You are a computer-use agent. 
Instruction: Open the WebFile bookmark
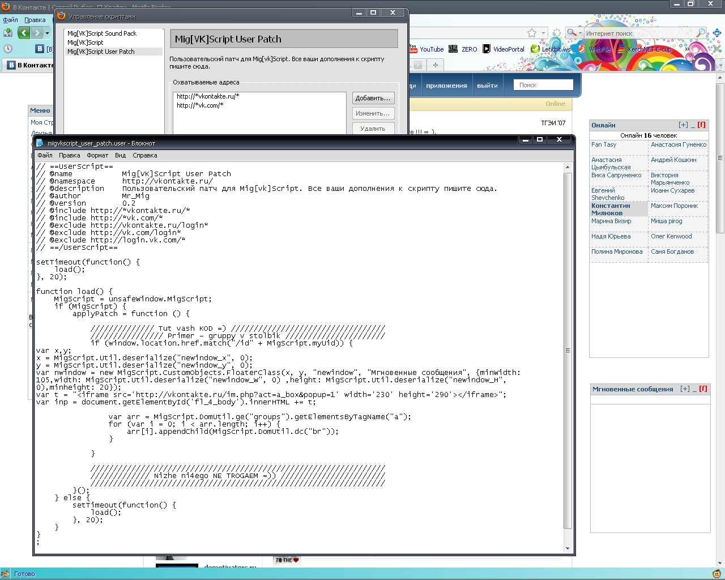click(x=594, y=49)
